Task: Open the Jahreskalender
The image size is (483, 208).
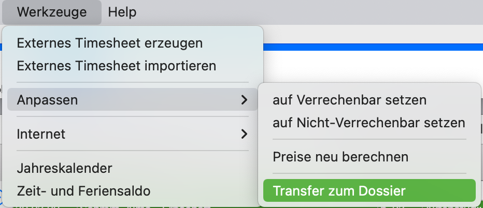Action: 133,168
